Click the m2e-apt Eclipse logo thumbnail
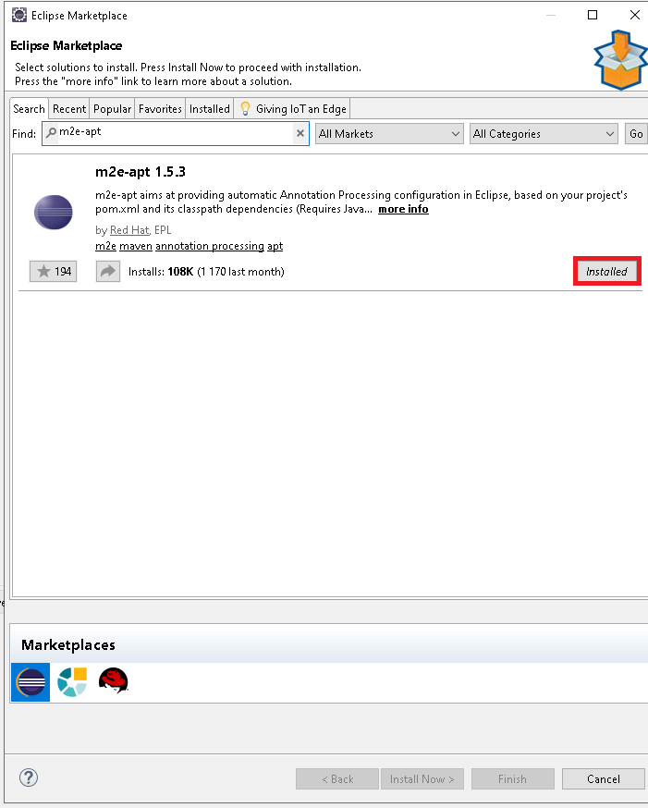648x808 pixels. pos(54,212)
